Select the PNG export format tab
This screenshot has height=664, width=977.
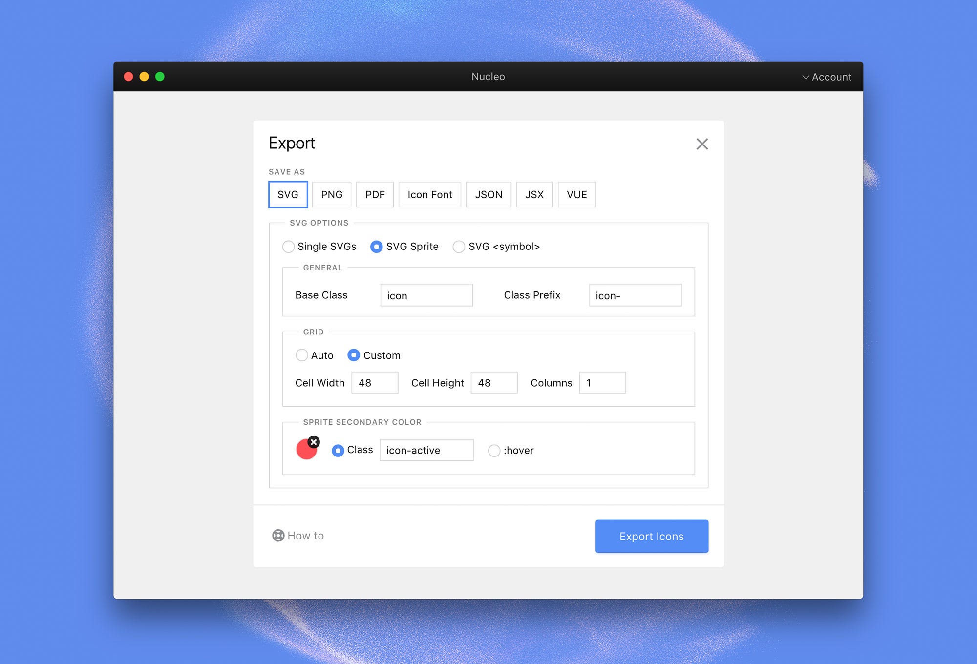click(331, 194)
